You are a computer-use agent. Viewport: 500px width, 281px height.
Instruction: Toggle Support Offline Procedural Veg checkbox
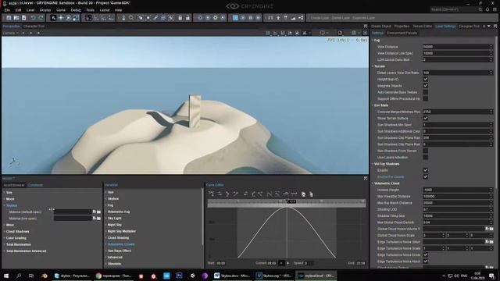click(x=425, y=99)
